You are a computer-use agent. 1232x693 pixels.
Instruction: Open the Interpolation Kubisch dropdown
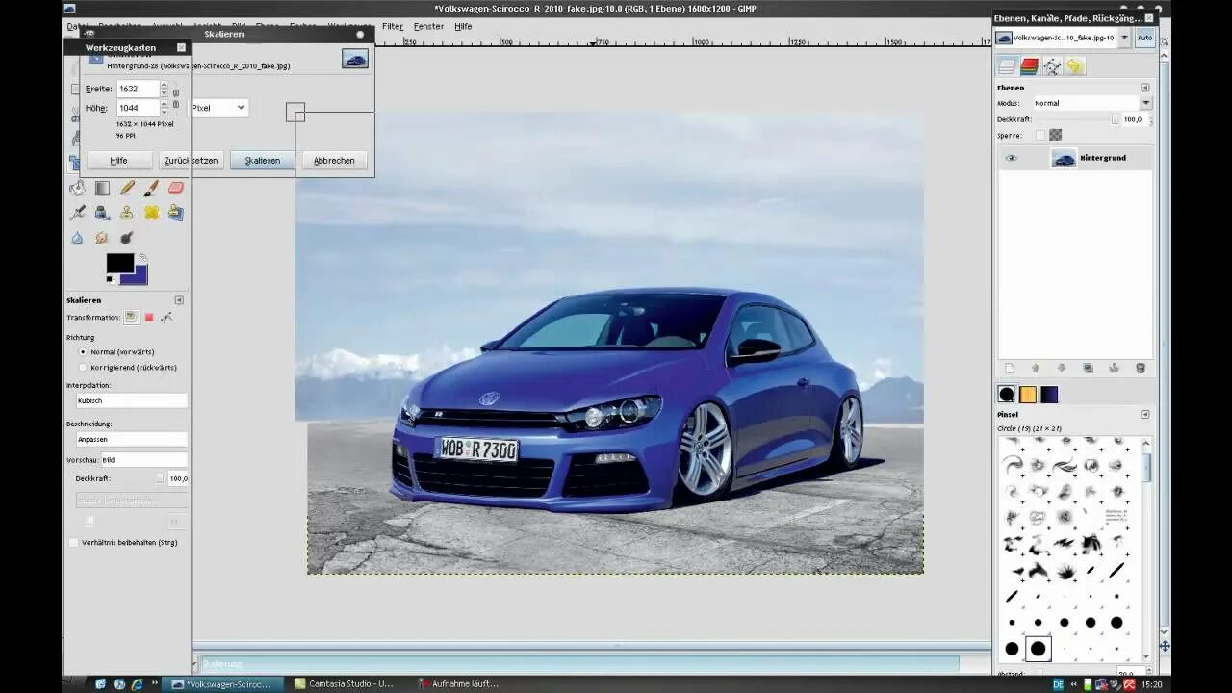pos(132,400)
